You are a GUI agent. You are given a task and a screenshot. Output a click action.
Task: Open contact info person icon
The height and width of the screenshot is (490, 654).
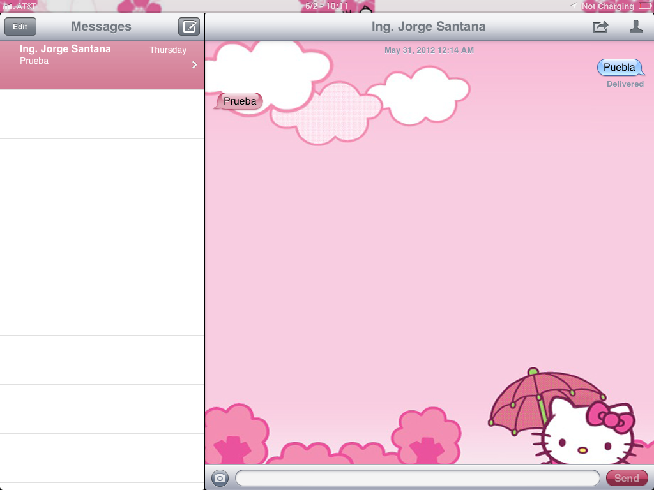pyautogui.click(x=635, y=26)
